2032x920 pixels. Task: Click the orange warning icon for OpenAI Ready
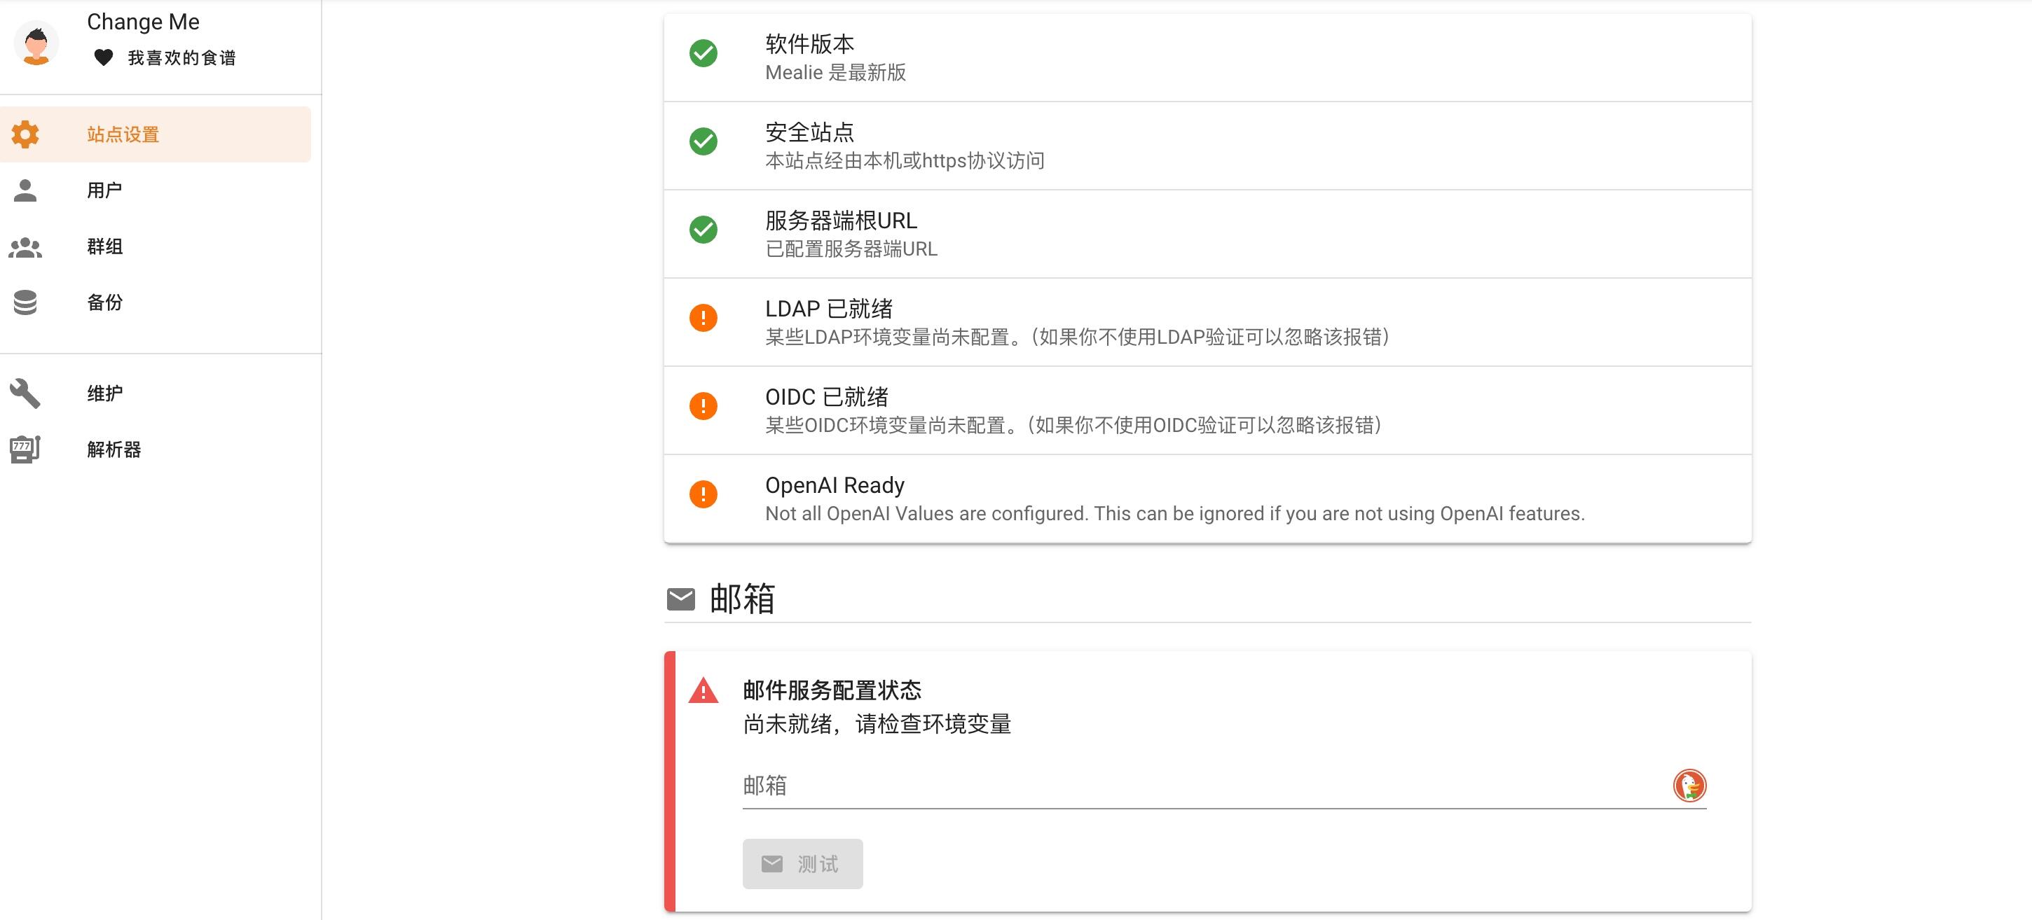[x=703, y=494]
